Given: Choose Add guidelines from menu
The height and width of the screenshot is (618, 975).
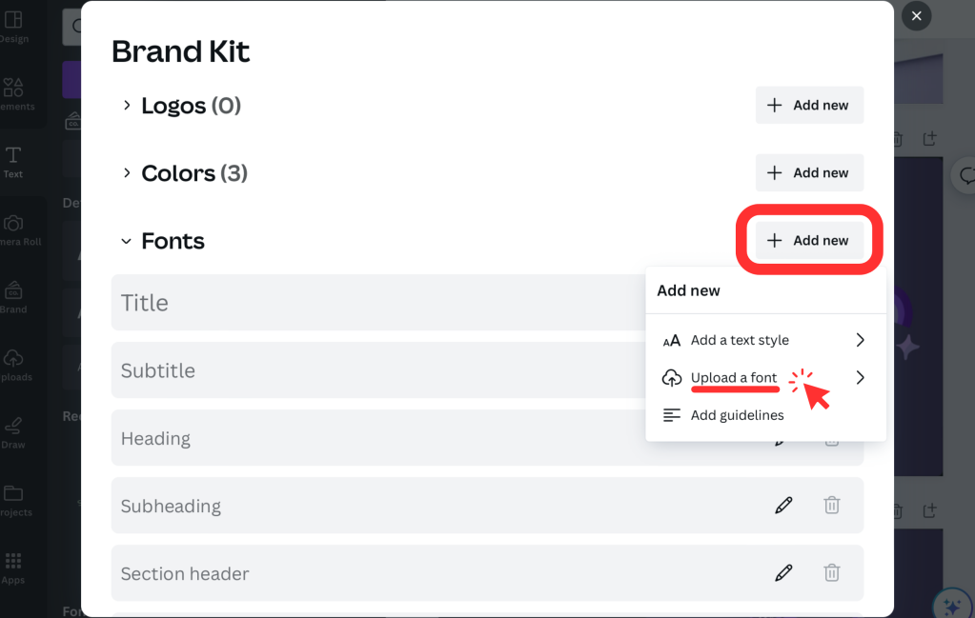Looking at the screenshot, I should [x=737, y=415].
